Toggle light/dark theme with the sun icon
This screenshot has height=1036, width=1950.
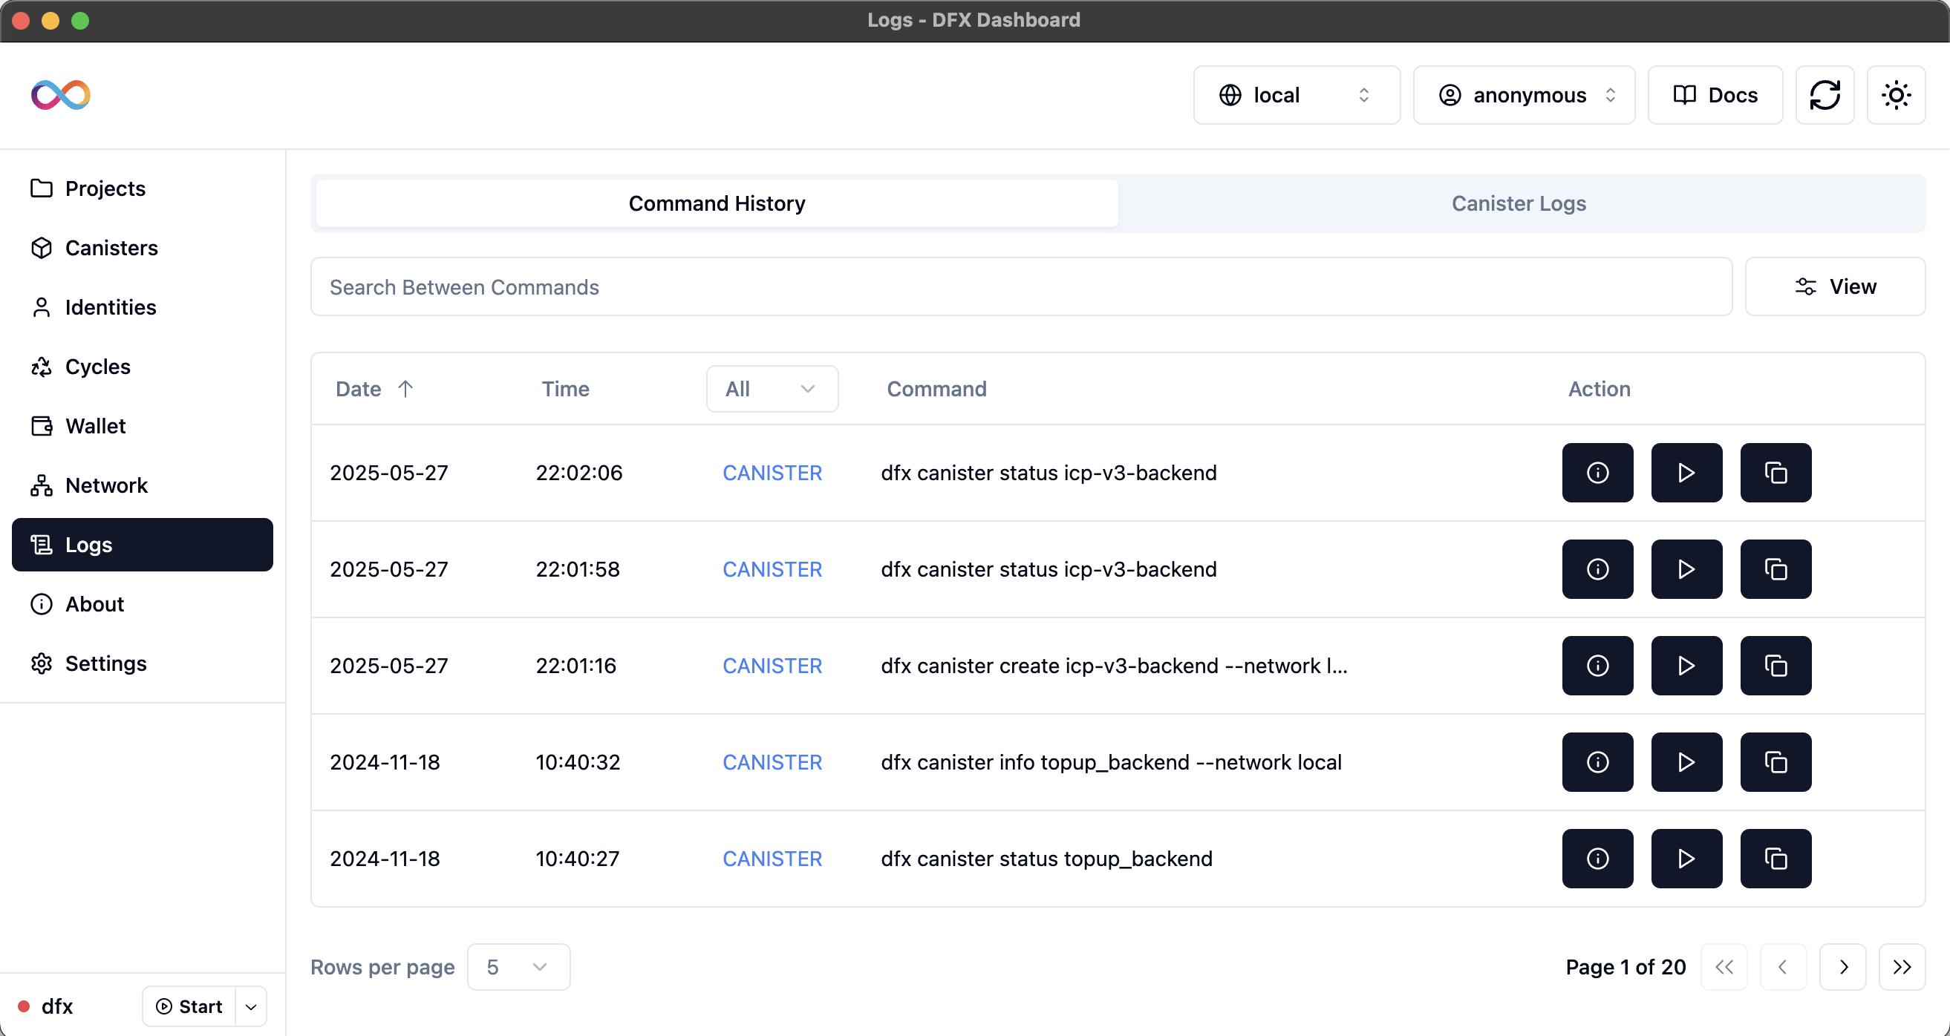pyautogui.click(x=1896, y=94)
